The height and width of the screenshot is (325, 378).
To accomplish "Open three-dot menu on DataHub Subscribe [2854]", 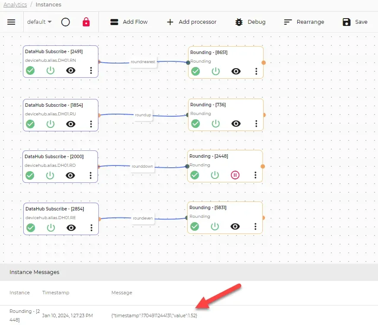I will pyautogui.click(x=91, y=228).
